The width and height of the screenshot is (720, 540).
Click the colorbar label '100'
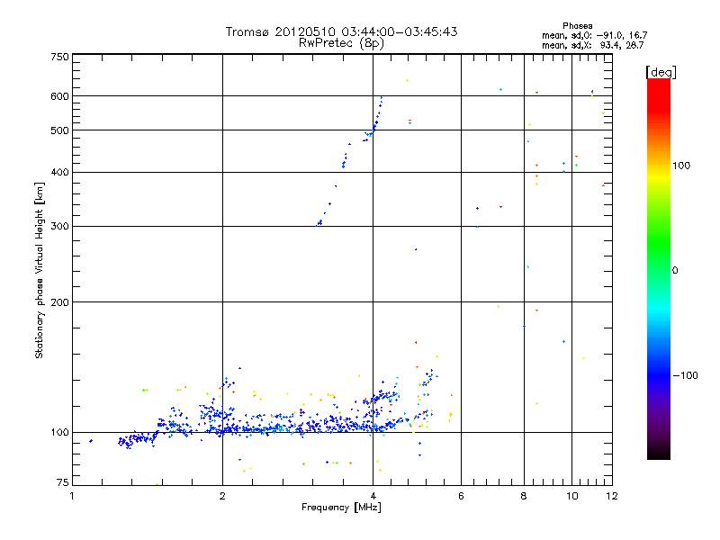681,166
